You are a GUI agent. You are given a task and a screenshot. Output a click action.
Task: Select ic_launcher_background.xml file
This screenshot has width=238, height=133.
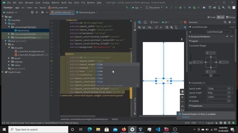pos(31,51)
